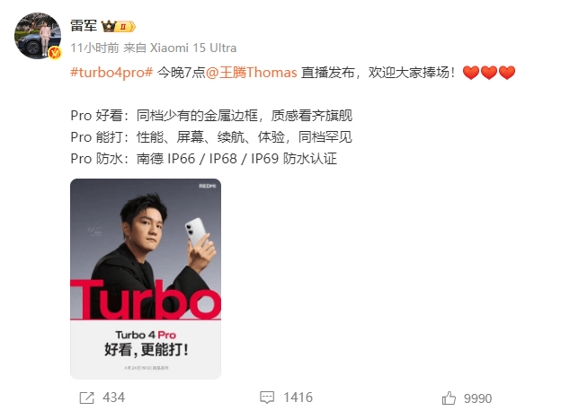Click the repost count 434

pos(114,398)
